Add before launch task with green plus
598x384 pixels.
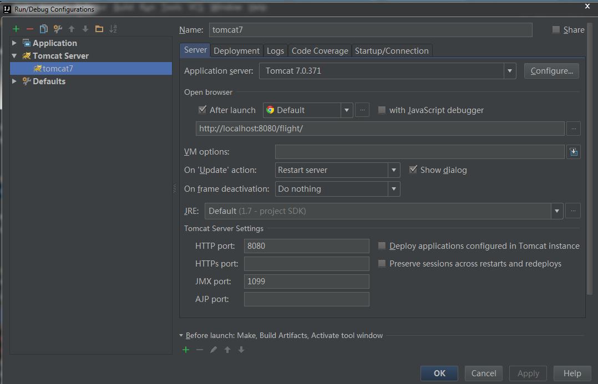186,350
